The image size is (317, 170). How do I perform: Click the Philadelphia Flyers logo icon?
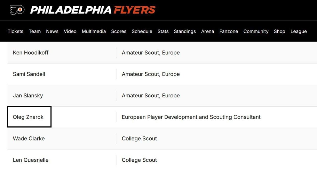pyautogui.click(x=17, y=10)
